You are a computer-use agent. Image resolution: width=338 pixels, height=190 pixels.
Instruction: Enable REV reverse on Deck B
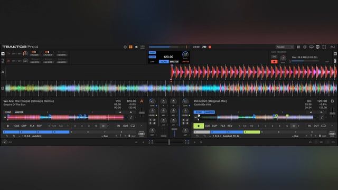click(230, 126)
